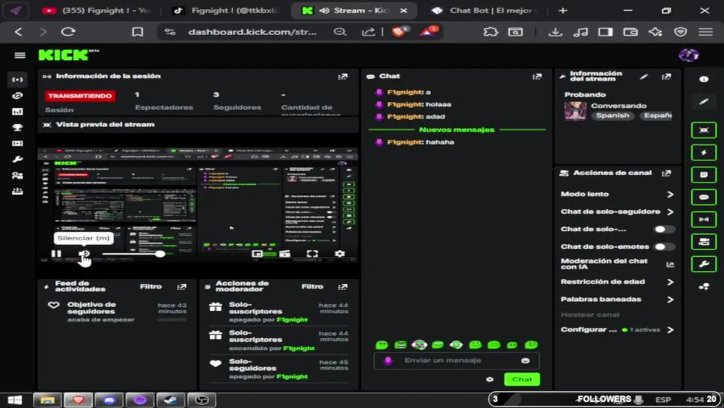Toggle Chat de solo-suscriptores switch
Image resolution: width=724 pixels, height=408 pixels.
664,229
